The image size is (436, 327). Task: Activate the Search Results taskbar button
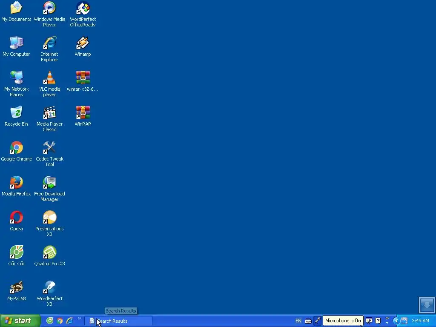119,321
